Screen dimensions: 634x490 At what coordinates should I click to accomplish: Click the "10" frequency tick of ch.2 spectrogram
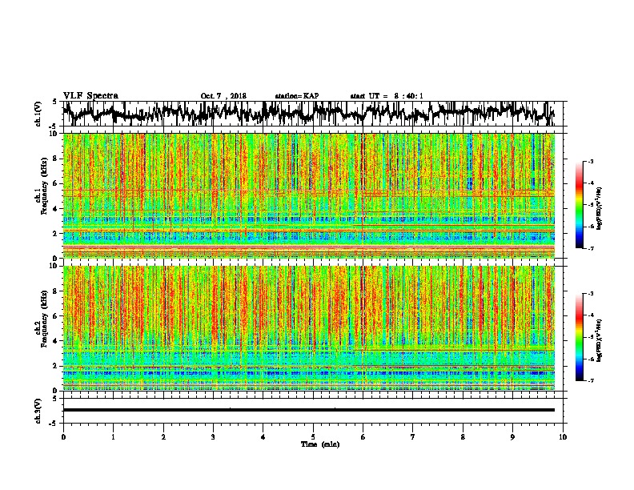click(x=54, y=266)
